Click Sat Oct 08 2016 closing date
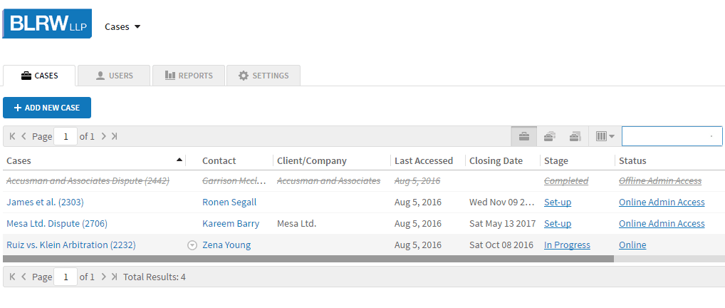The image size is (725, 308). coord(501,245)
